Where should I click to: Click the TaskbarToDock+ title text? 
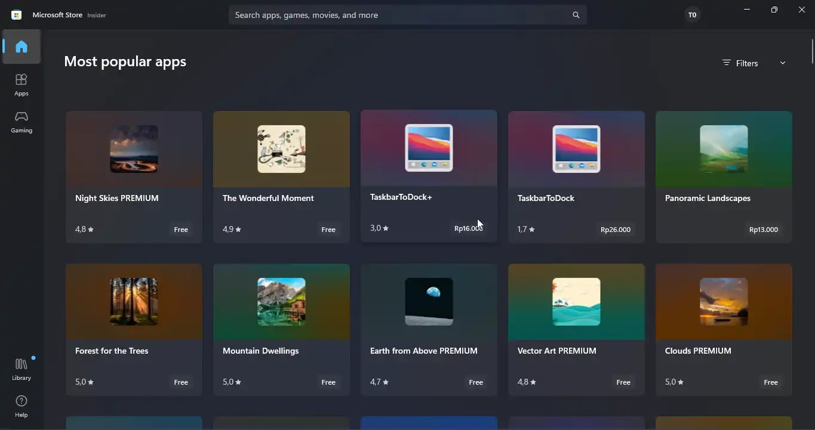(x=401, y=197)
